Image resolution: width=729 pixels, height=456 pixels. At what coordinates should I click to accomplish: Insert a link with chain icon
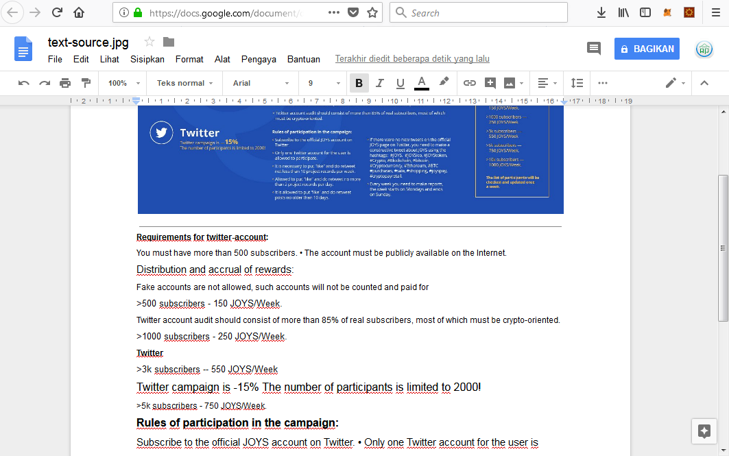pos(470,83)
